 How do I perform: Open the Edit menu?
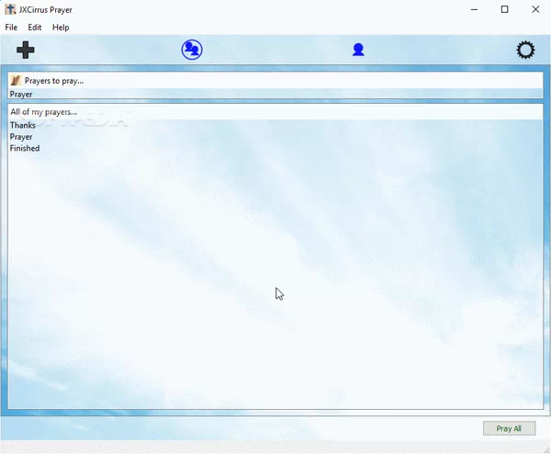[x=35, y=28]
